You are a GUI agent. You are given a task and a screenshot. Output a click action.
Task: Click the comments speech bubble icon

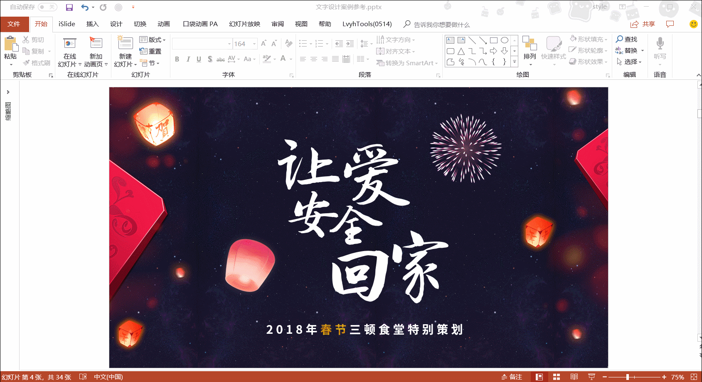[x=670, y=24]
